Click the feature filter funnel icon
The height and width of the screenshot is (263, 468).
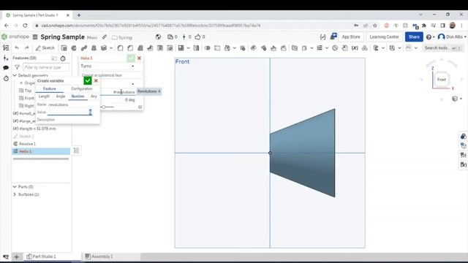pyautogui.click(x=17, y=67)
